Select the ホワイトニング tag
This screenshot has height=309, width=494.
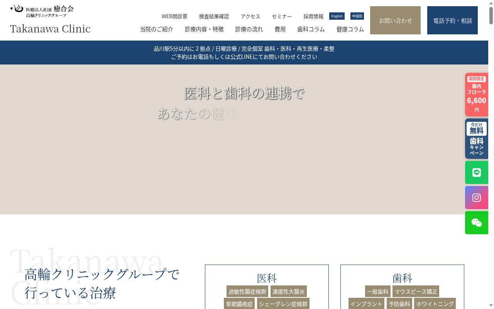click(x=435, y=304)
